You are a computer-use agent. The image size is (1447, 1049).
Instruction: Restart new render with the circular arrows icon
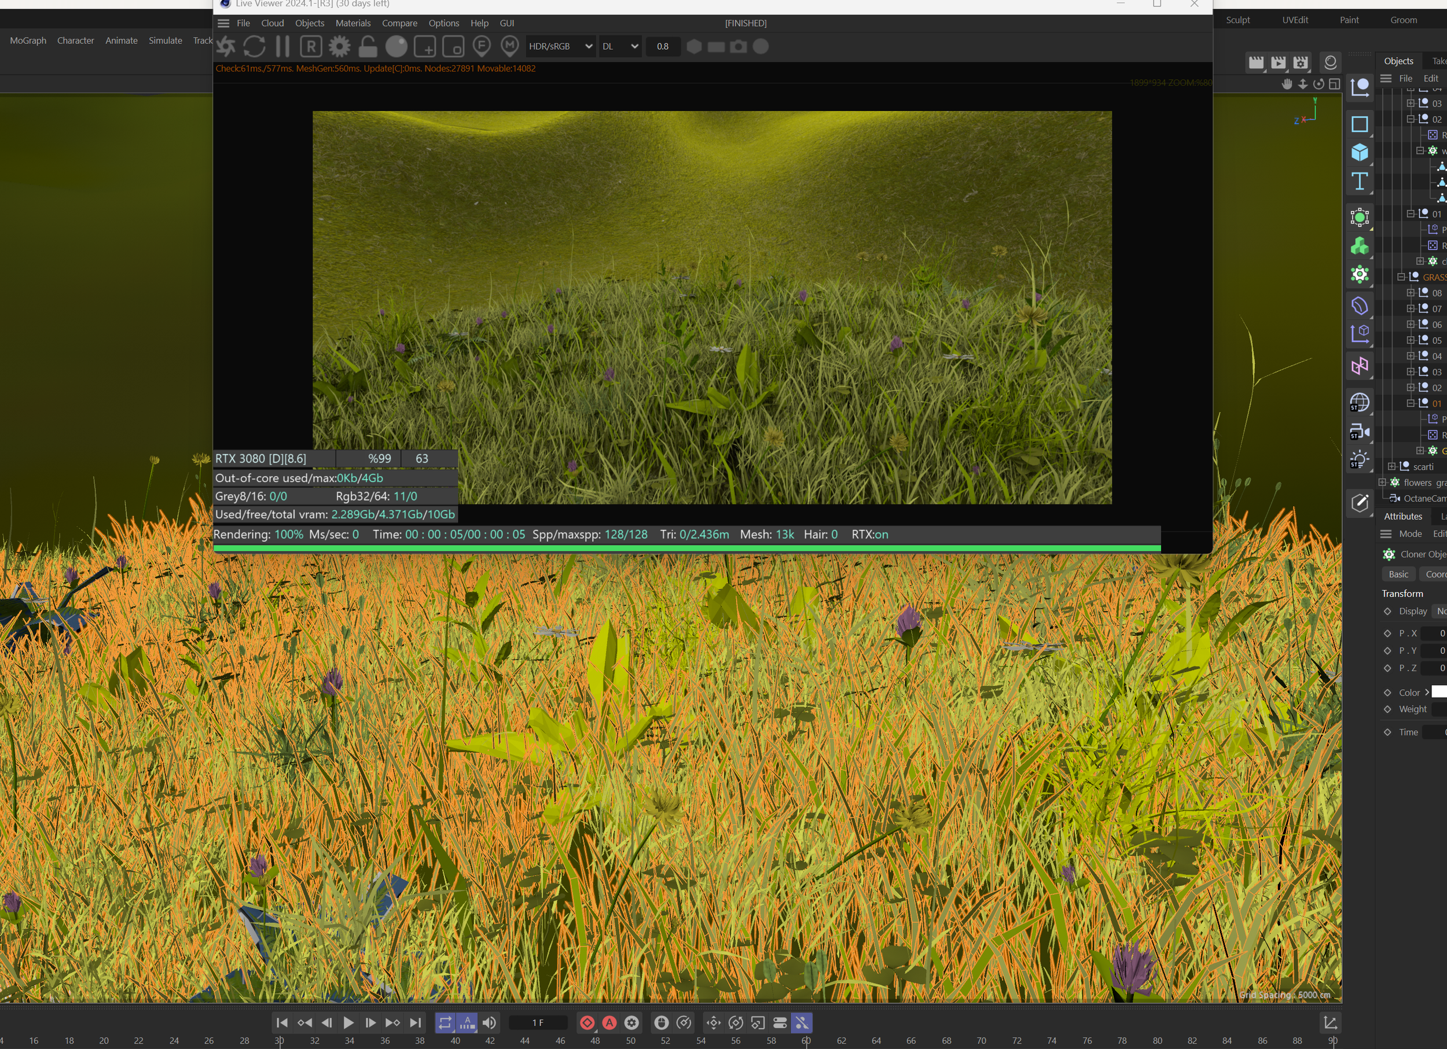(254, 46)
